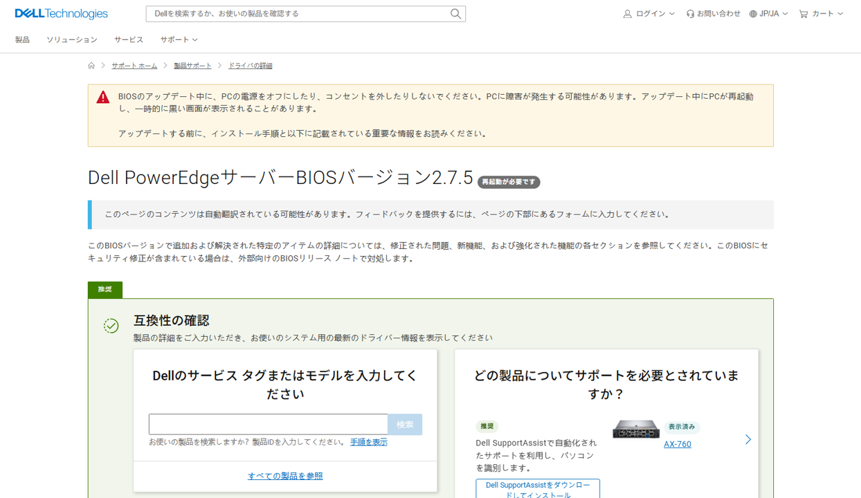Open the ソリューション menu
Viewport: 861px width, 498px height.
[x=72, y=40]
